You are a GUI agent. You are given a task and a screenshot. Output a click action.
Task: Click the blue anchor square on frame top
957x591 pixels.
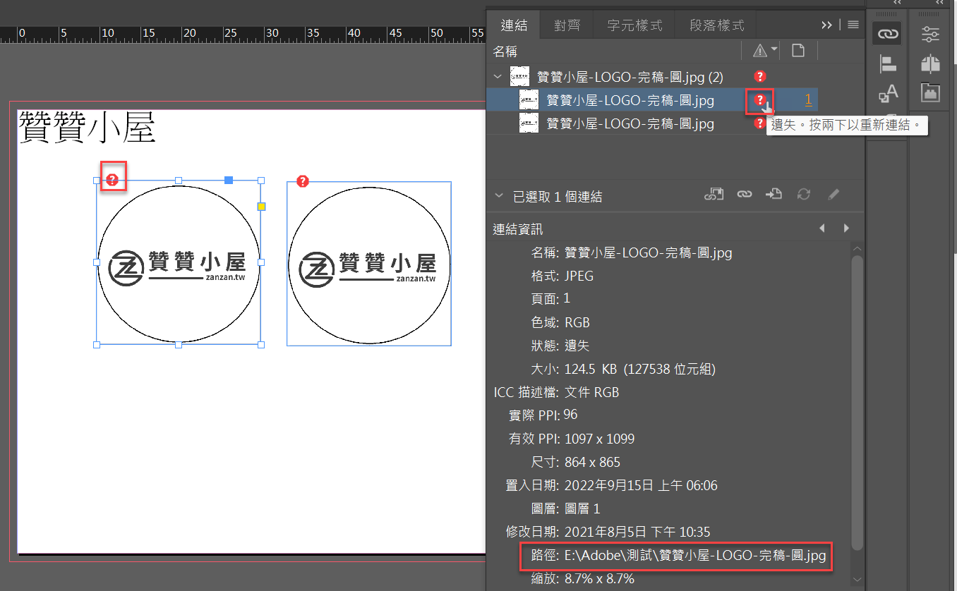229,180
